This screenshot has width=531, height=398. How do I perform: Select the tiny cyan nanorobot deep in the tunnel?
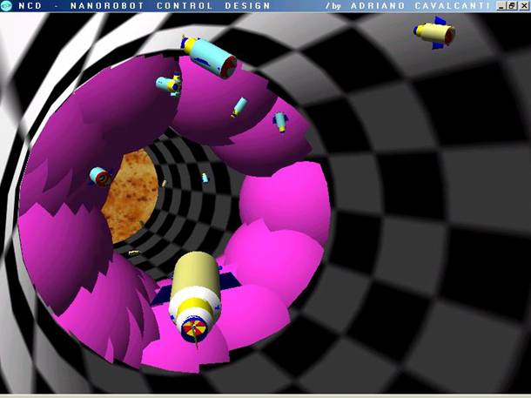(x=205, y=178)
